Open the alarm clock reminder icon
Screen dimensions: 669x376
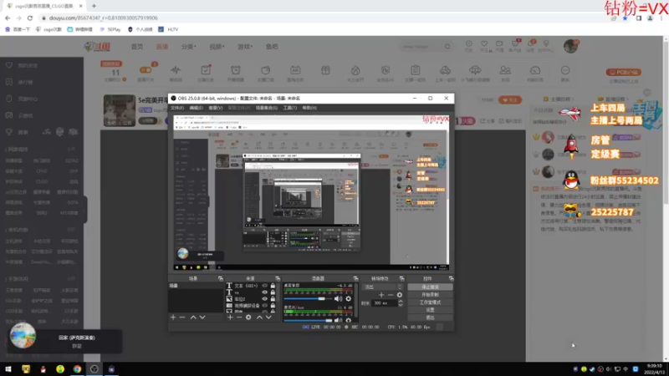click(x=236, y=70)
